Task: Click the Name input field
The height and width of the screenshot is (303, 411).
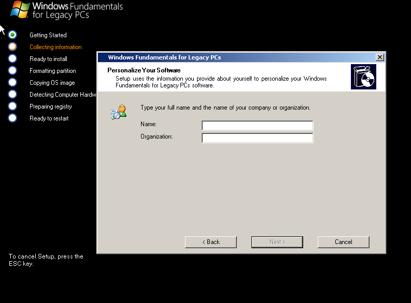Action: (258, 126)
